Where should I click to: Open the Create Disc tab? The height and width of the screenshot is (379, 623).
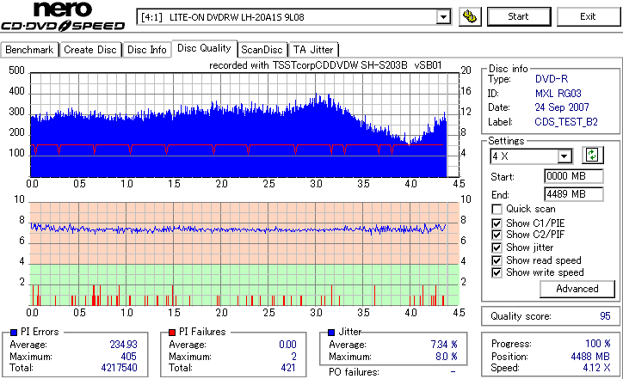pyautogui.click(x=90, y=50)
